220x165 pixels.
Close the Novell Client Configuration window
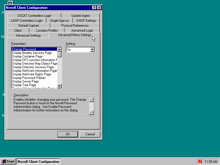point(99,8)
